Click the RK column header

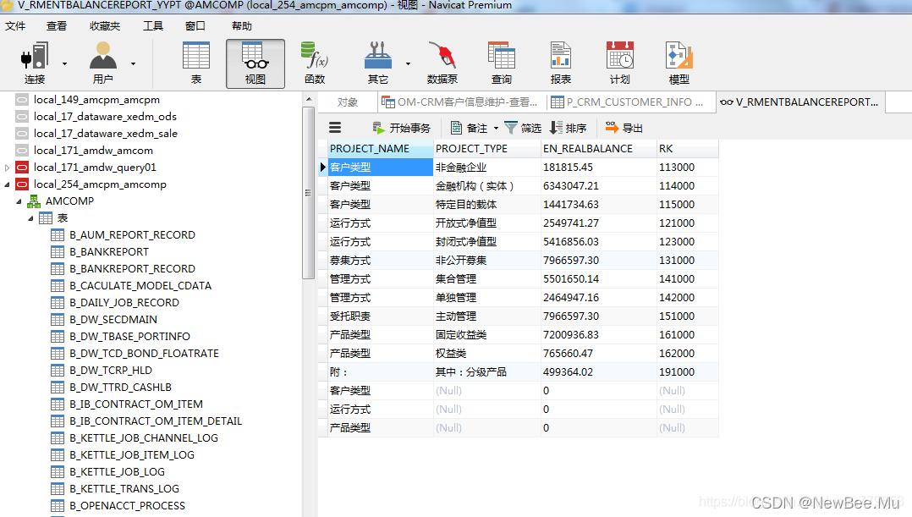pos(688,148)
